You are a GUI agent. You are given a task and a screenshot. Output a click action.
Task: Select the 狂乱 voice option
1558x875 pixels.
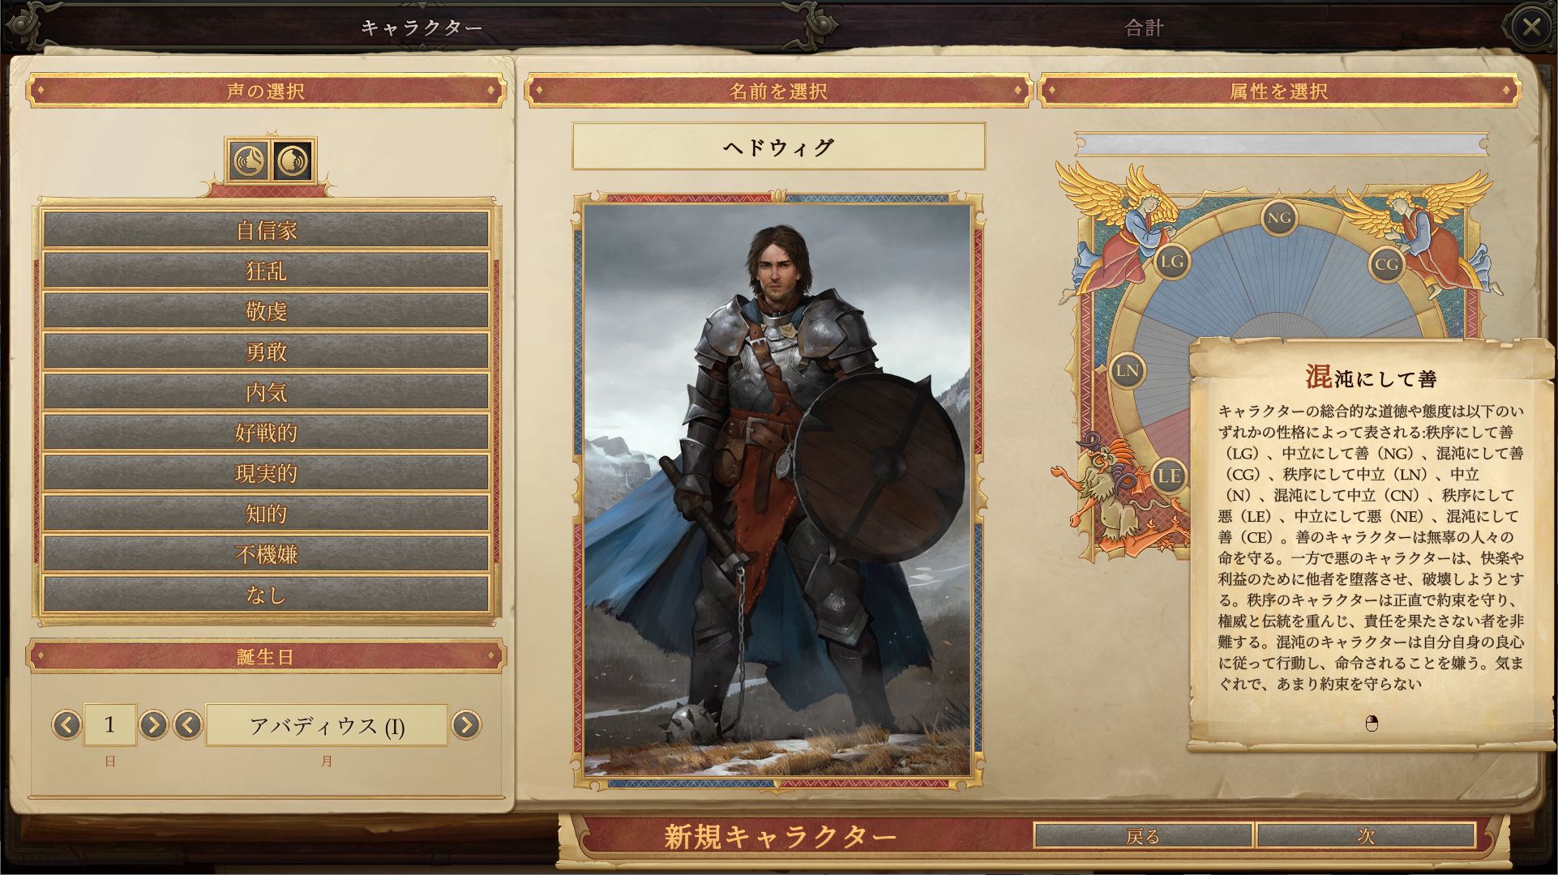[x=266, y=271]
